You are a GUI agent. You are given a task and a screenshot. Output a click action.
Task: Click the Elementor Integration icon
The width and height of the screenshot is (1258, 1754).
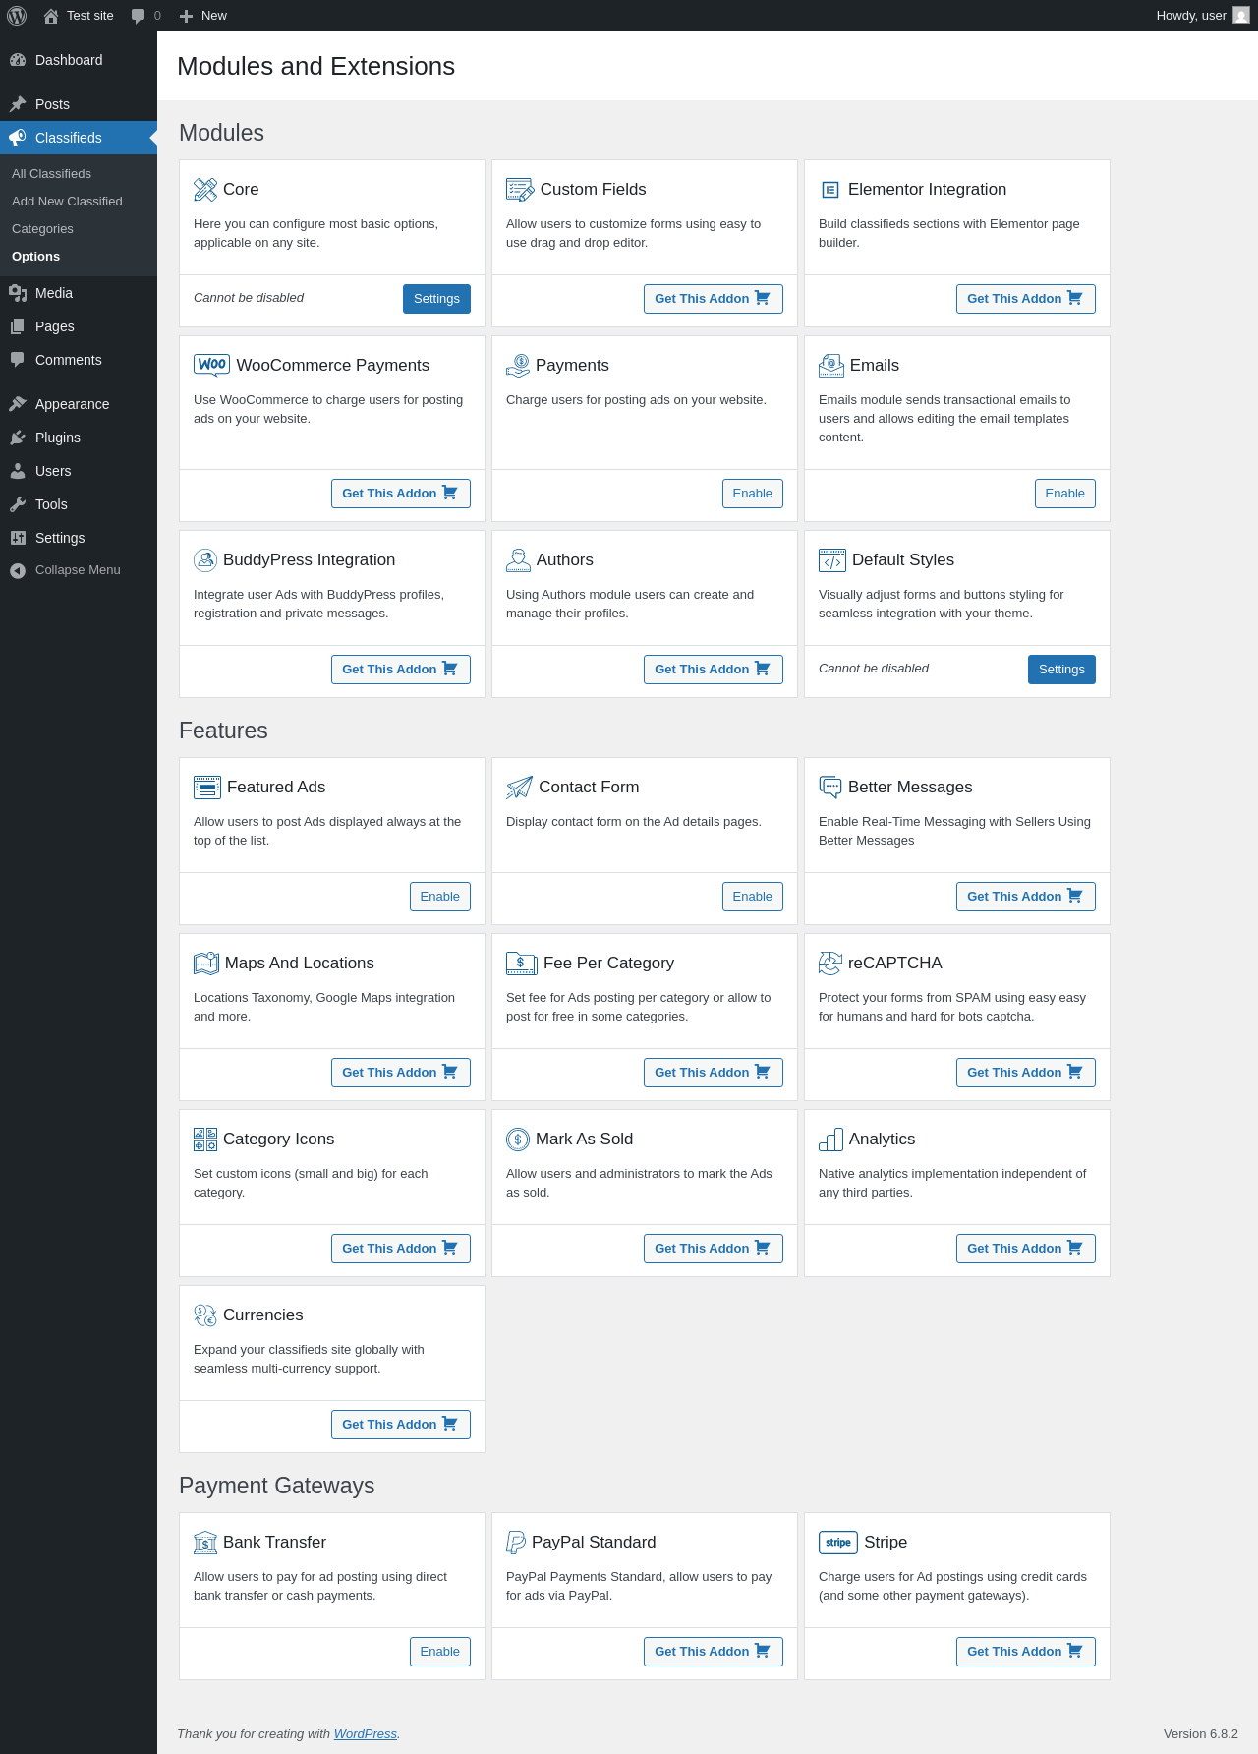(830, 189)
